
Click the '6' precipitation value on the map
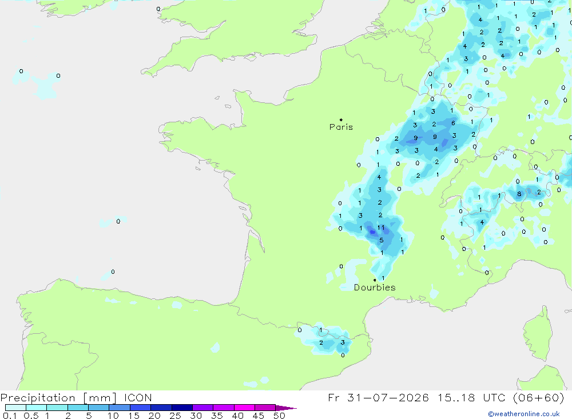pyautogui.click(x=453, y=123)
